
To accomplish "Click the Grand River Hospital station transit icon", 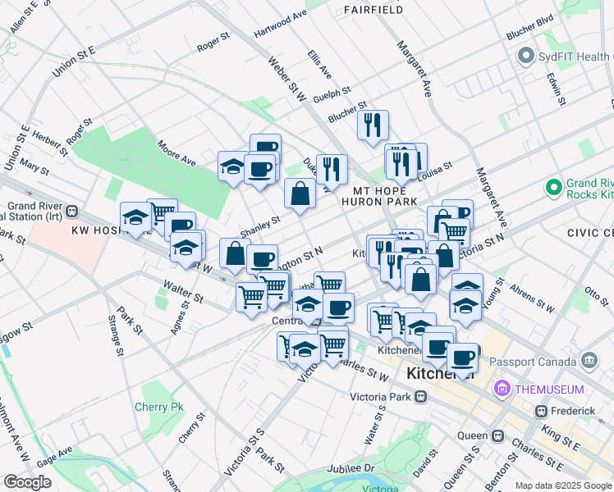I will click(x=72, y=209).
